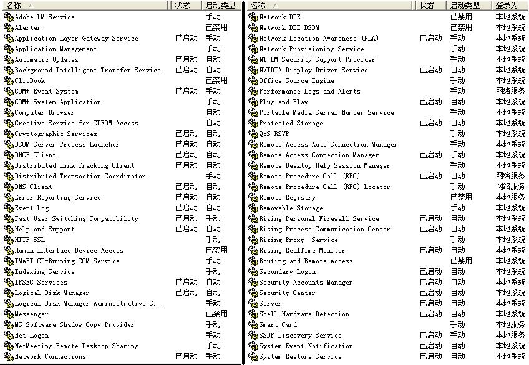The image size is (529, 365).
Task: Click Office Source Engine entry
Action: (296, 80)
